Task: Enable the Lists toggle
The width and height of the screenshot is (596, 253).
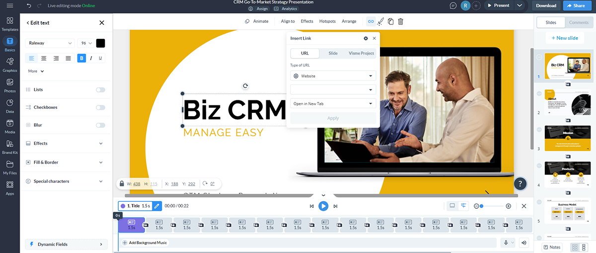Action: [x=100, y=90]
